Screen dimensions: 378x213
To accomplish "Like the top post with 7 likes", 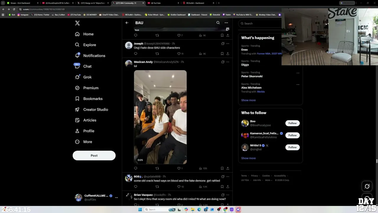I will 180,35.
